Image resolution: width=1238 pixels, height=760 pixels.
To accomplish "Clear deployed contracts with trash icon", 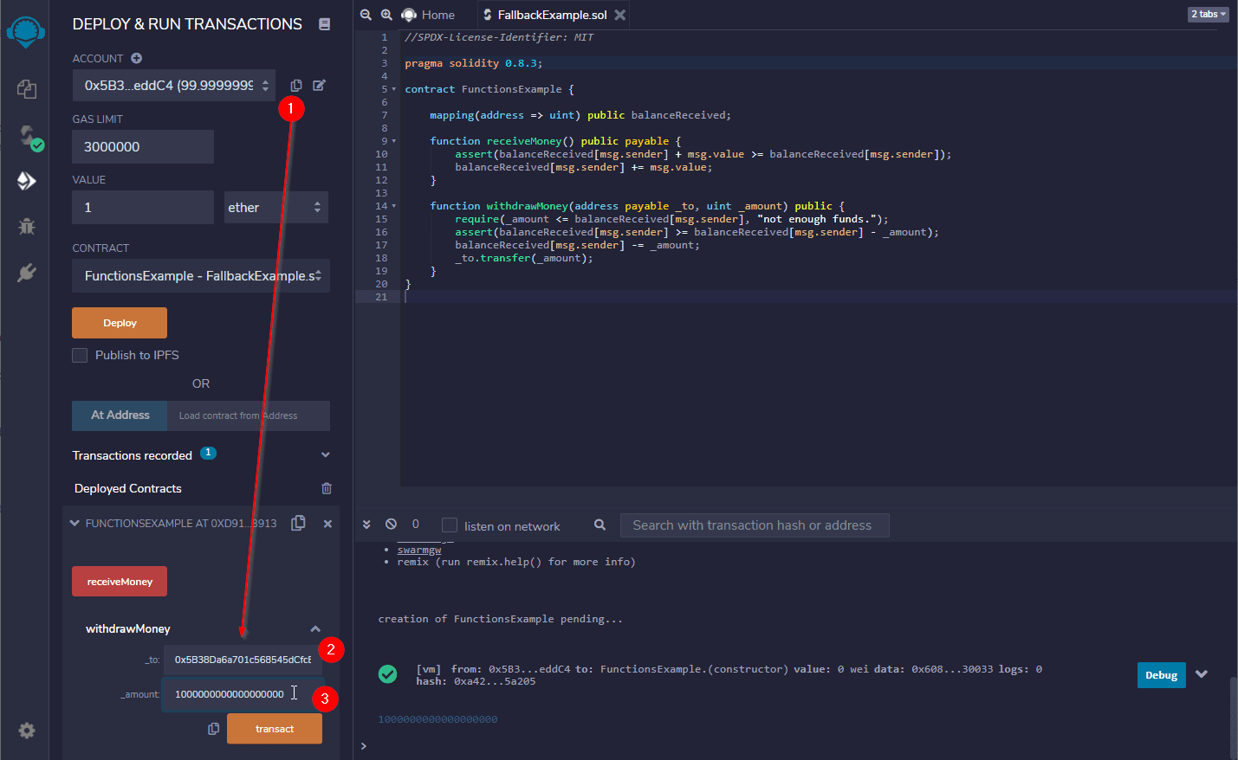I will coord(327,488).
